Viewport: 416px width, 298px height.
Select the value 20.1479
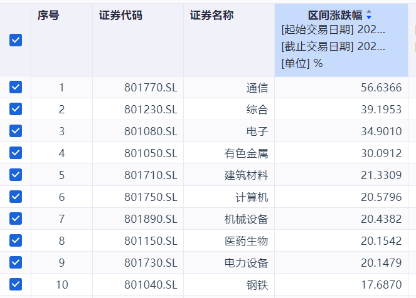coord(381,263)
